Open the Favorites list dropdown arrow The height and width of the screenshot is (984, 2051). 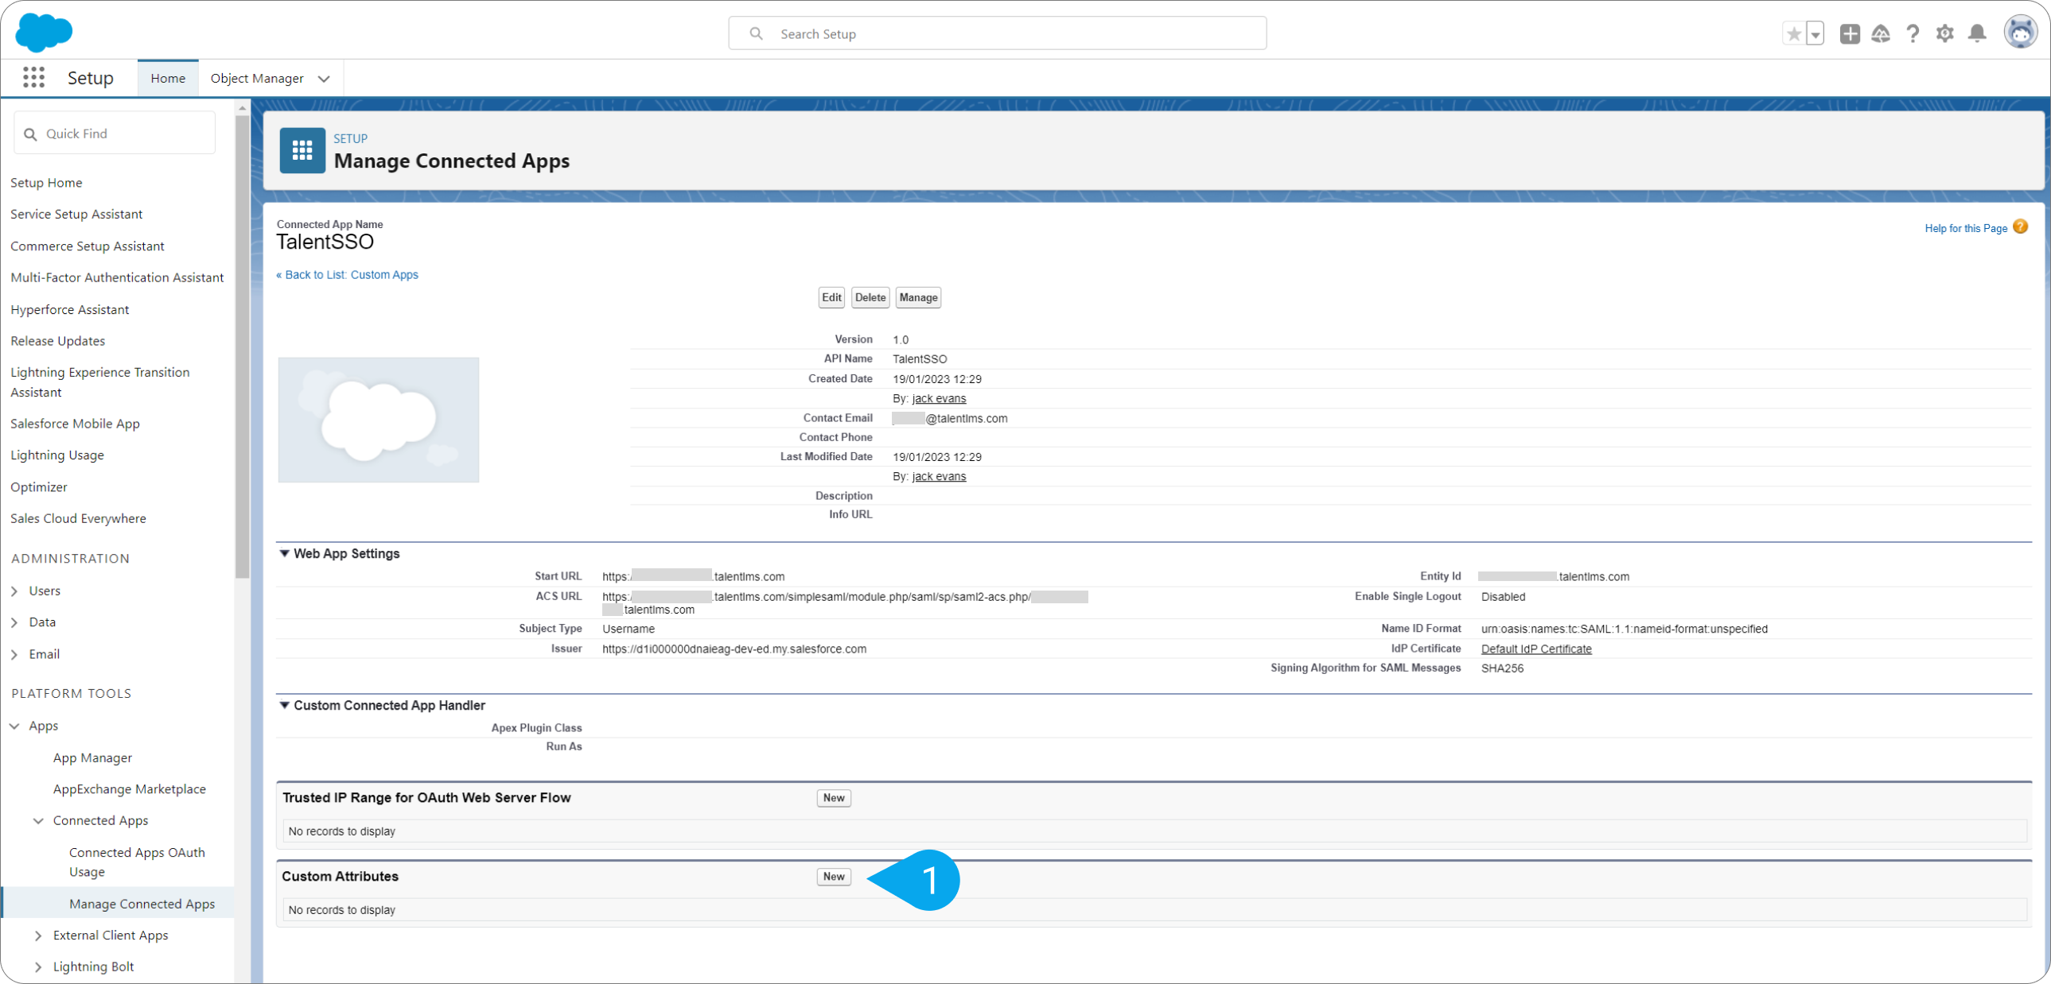point(1816,34)
